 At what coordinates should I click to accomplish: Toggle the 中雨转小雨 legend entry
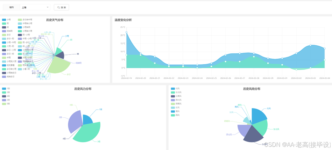(x=25, y=24)
